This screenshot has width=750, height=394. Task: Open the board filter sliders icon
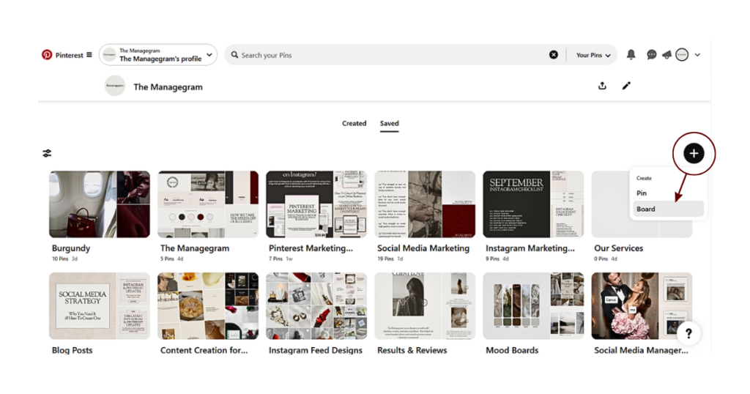(47, 154)
